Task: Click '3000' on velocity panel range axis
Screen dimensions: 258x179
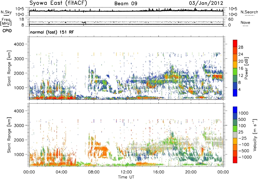Action: [x=19, y=125]
